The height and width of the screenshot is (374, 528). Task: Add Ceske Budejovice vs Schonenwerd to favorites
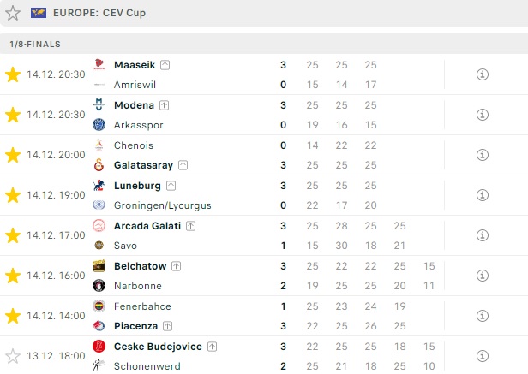[13, 356]
